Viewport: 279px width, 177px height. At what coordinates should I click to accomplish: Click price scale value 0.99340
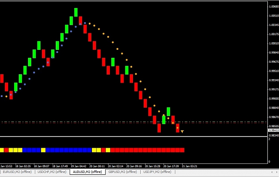(x=274, y=80)
